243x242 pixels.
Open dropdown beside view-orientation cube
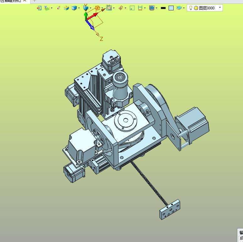point(90,8)
